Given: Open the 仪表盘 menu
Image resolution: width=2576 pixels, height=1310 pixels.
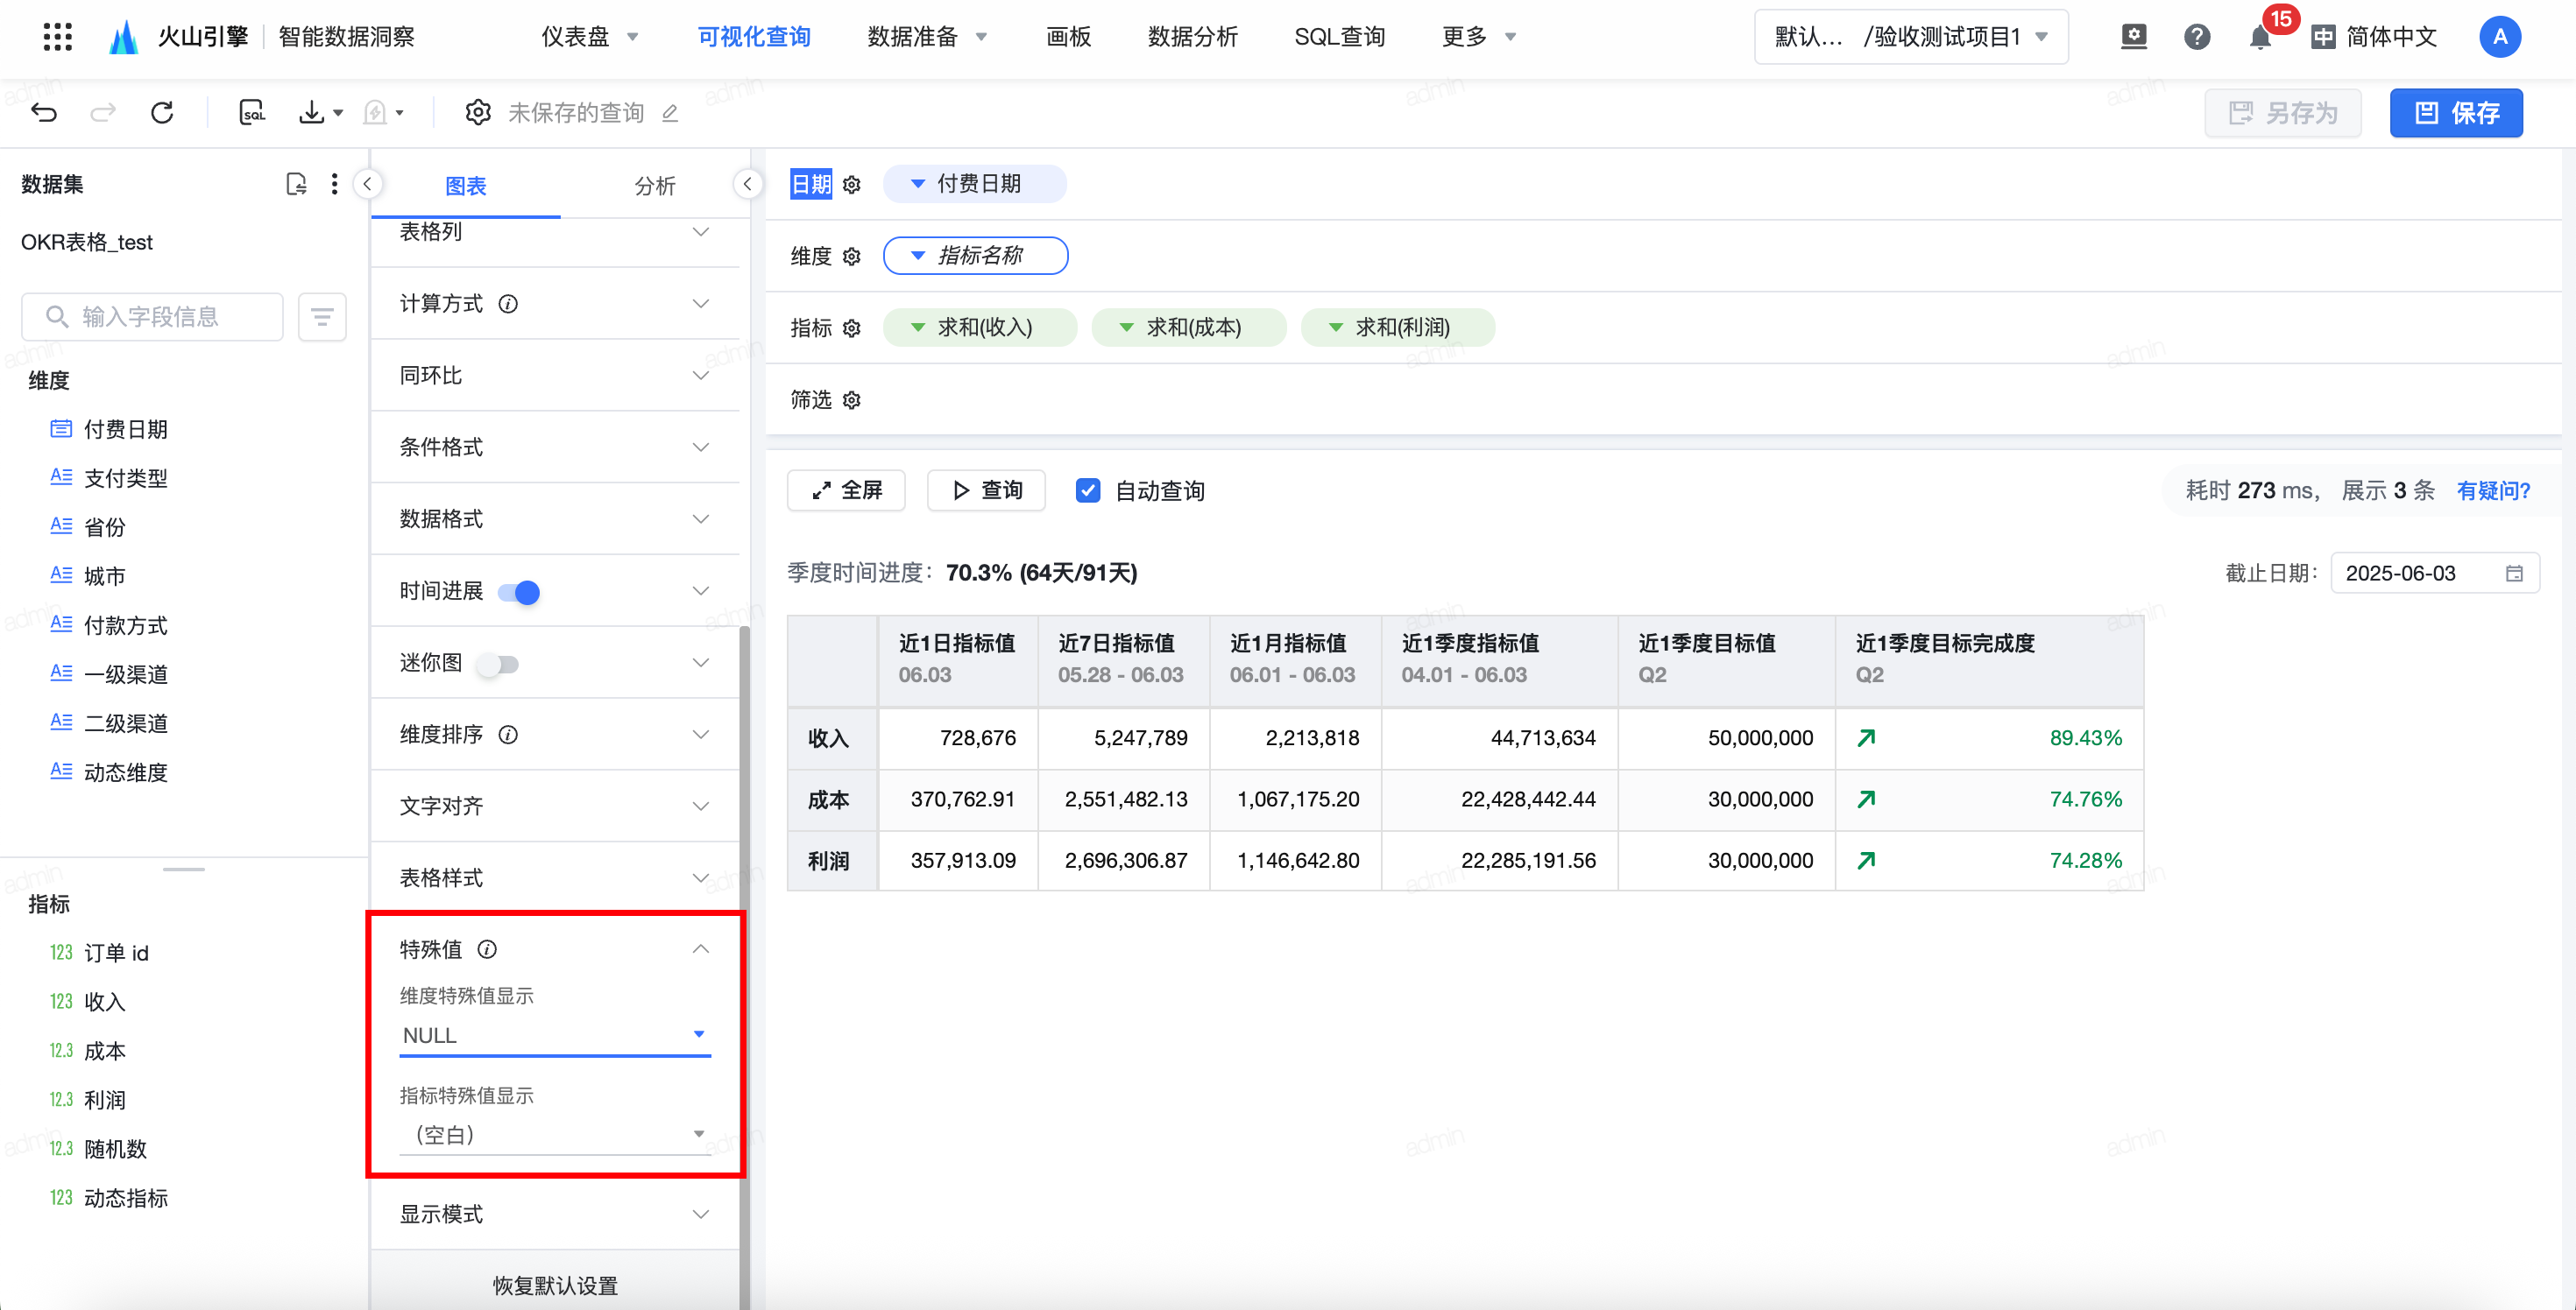Looking at the screenshot, I should click(589, 37).
